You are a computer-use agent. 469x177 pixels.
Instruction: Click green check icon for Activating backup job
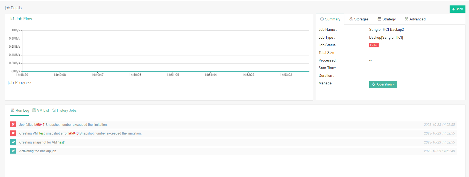[x=13, y=151]
